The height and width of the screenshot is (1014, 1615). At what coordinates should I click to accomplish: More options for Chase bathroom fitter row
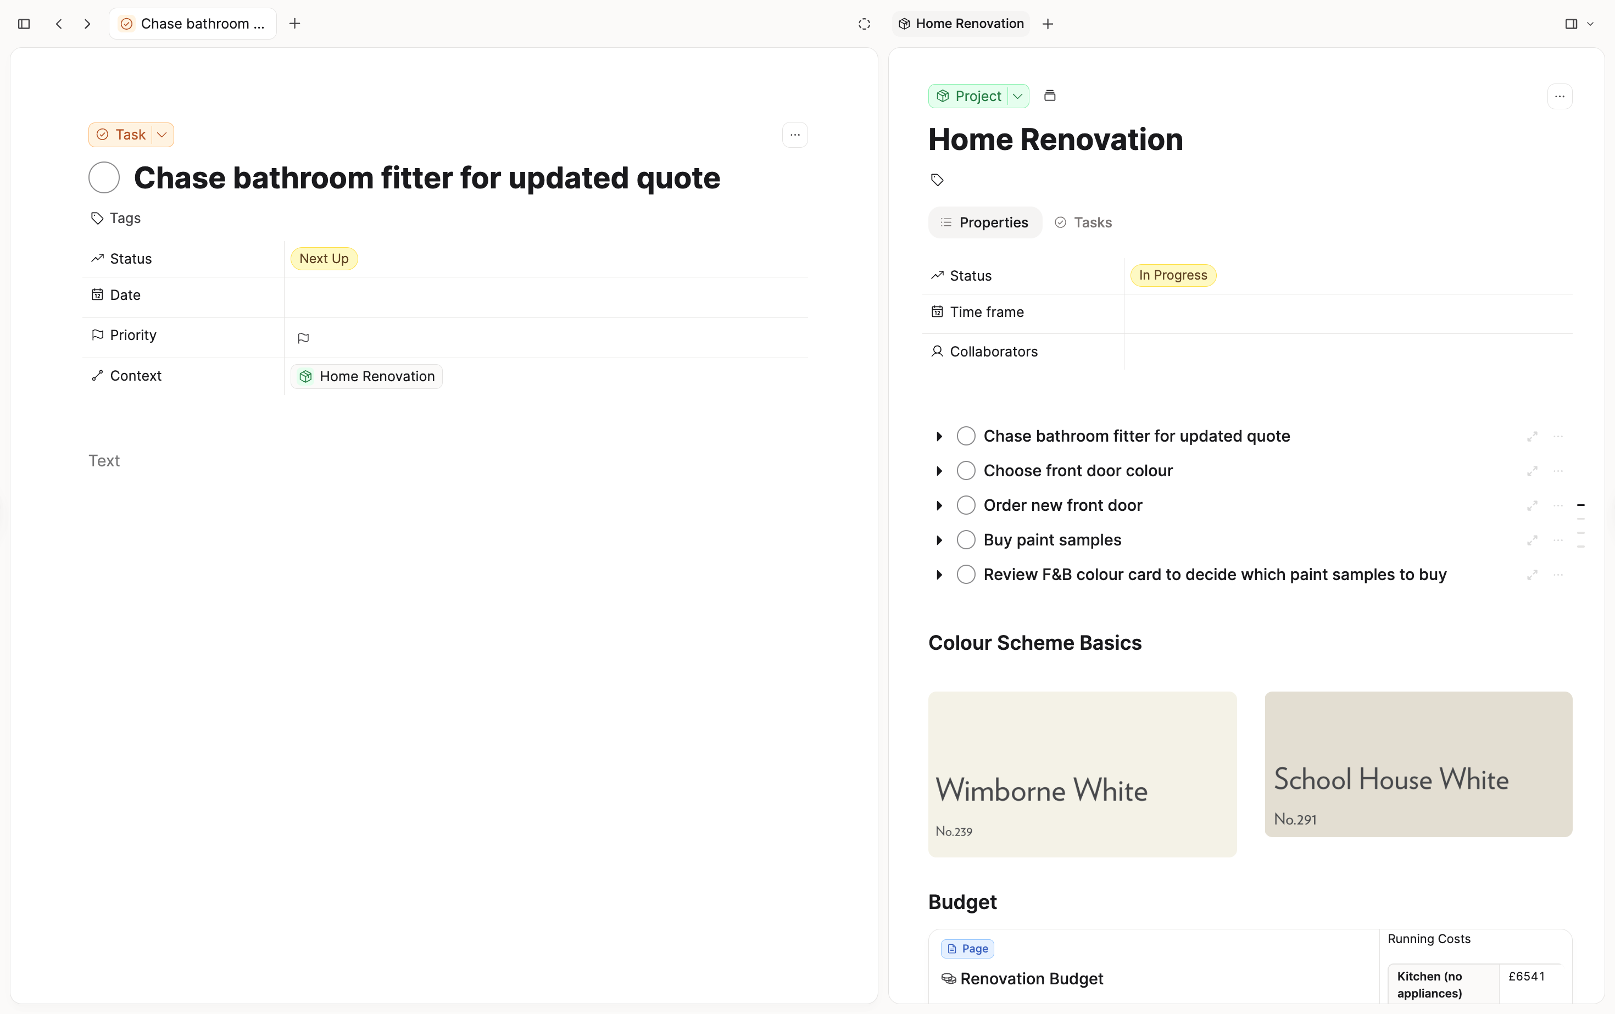click(x=1558, y=437)
